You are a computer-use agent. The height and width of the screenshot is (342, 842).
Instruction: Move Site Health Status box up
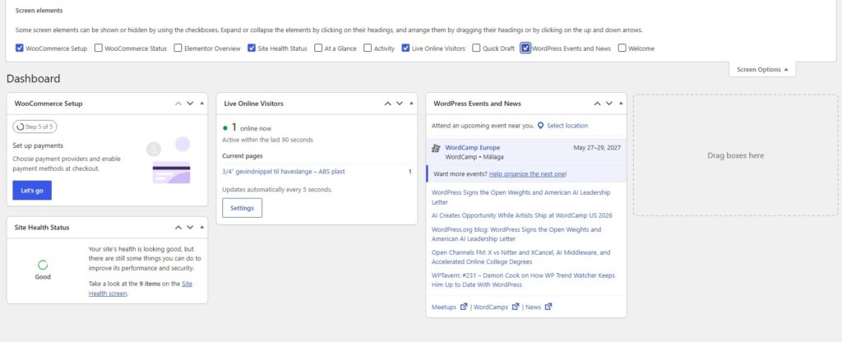tap(178, 228)
